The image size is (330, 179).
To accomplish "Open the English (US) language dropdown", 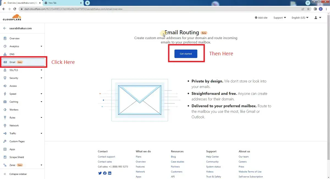I will [x=300, y=18].
